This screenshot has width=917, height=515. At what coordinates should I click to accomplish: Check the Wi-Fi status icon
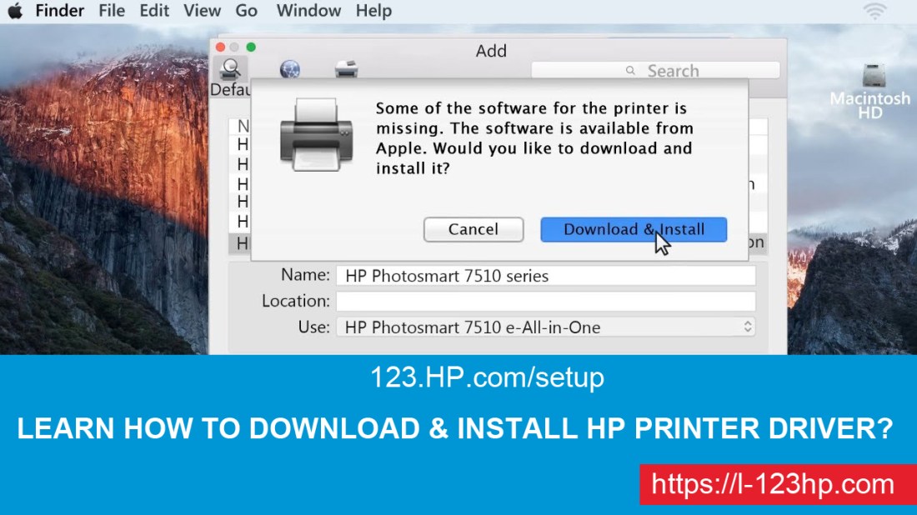pos(874,11)
